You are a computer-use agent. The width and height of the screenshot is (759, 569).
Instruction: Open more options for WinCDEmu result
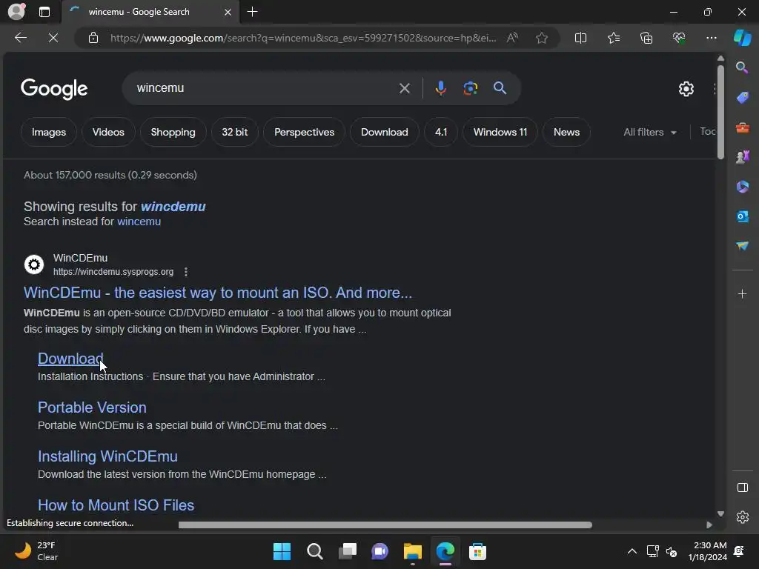coord(186,272)
